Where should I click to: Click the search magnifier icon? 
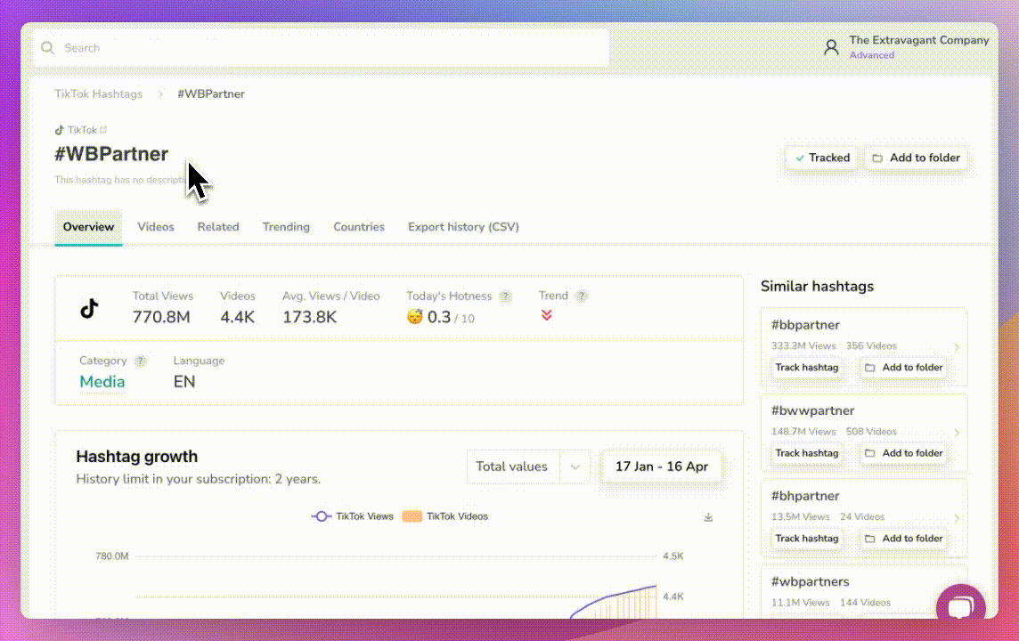47,48
